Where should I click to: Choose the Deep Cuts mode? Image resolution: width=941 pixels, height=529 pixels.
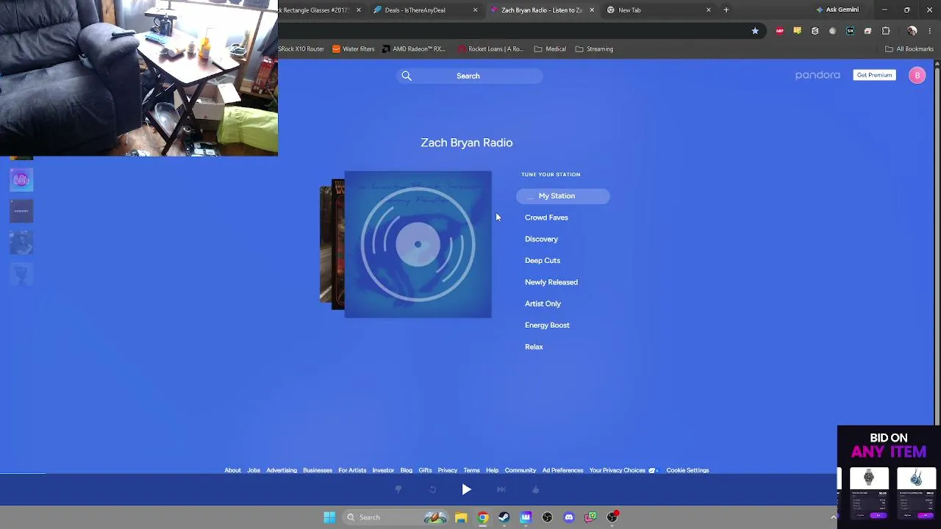point(543,261)
